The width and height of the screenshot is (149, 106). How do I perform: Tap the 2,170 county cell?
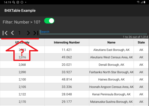(x=22, y=102)
